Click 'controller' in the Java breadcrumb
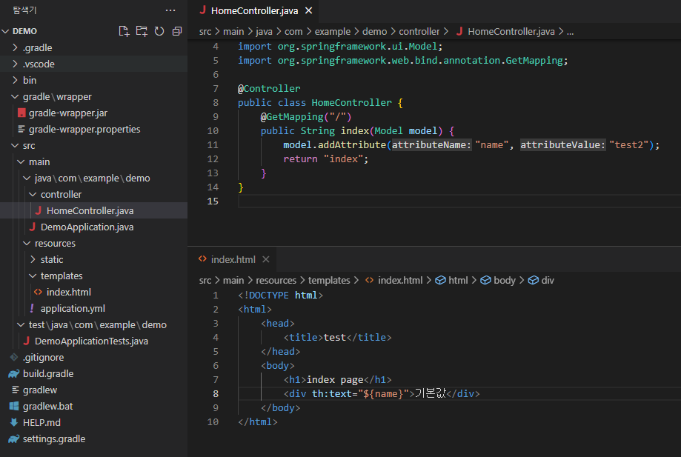This screenshot has height=457, width=681. click(x=419, y=31)
